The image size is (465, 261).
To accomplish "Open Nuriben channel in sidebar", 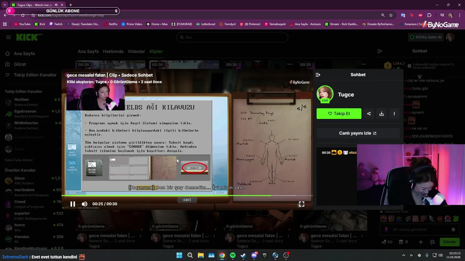I will 32,102.
